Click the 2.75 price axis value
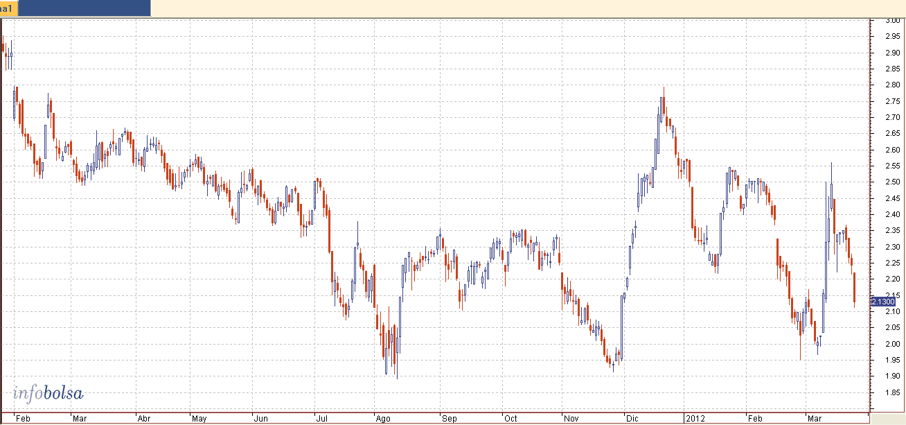The height and width of the screenshot is (425, 906). [893, 101]
